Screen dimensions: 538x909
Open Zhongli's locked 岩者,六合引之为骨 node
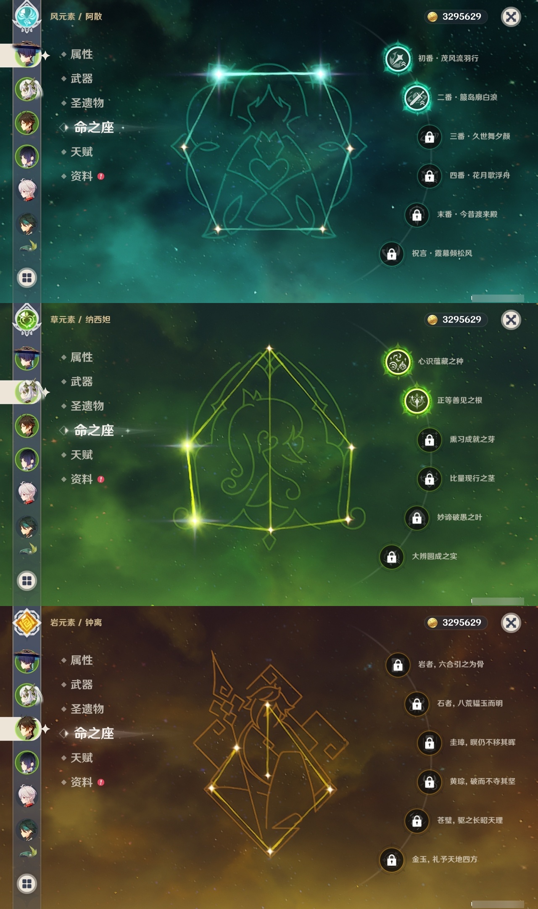point(398,665)
